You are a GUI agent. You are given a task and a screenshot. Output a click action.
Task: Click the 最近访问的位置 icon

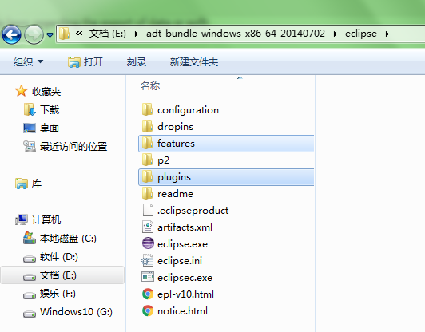[30, 146]
